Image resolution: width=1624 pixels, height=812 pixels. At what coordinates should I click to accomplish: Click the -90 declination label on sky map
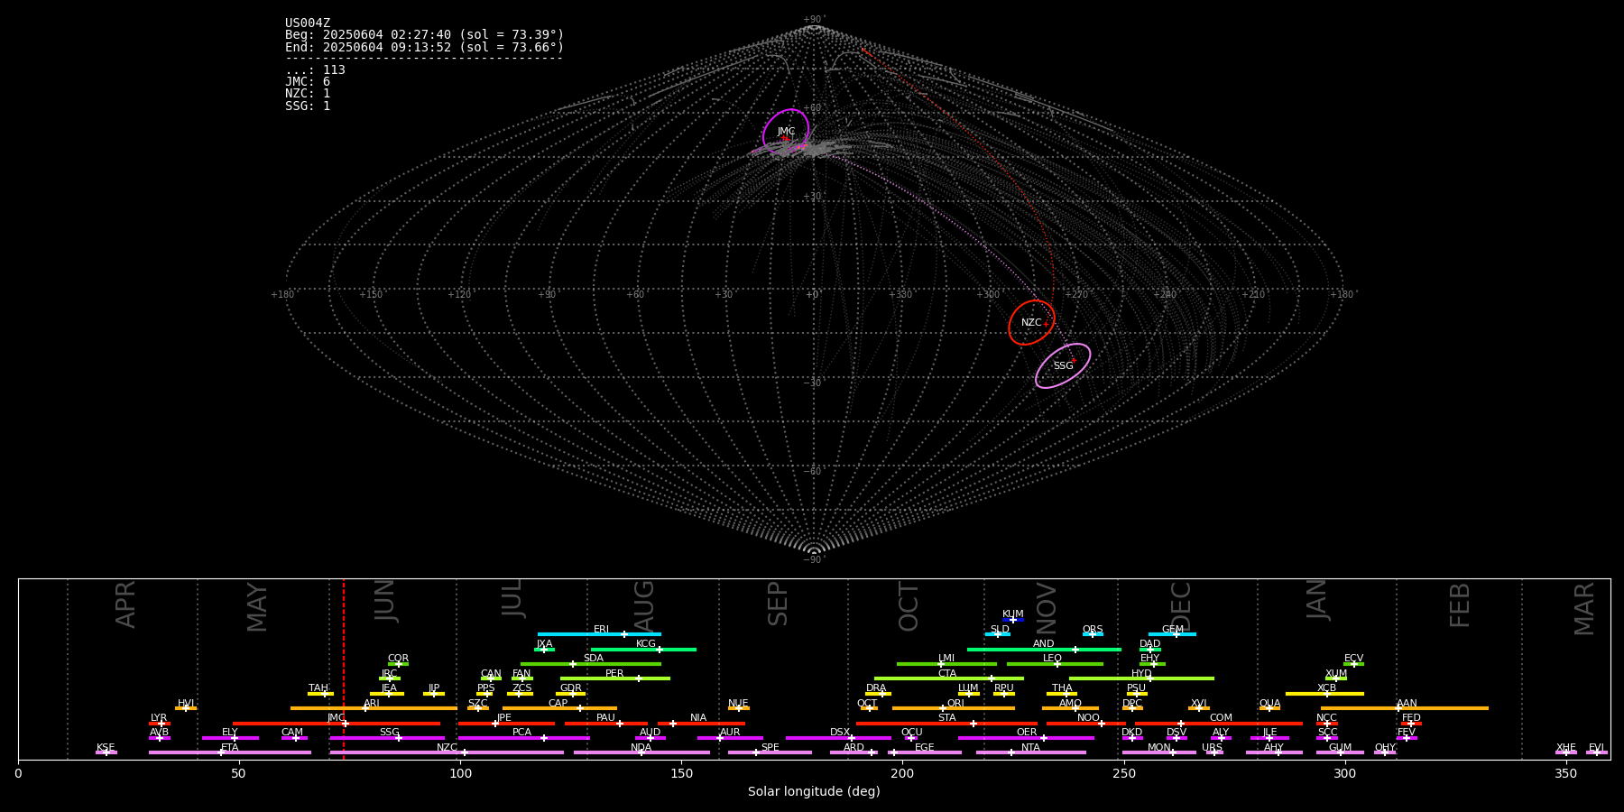814,560
